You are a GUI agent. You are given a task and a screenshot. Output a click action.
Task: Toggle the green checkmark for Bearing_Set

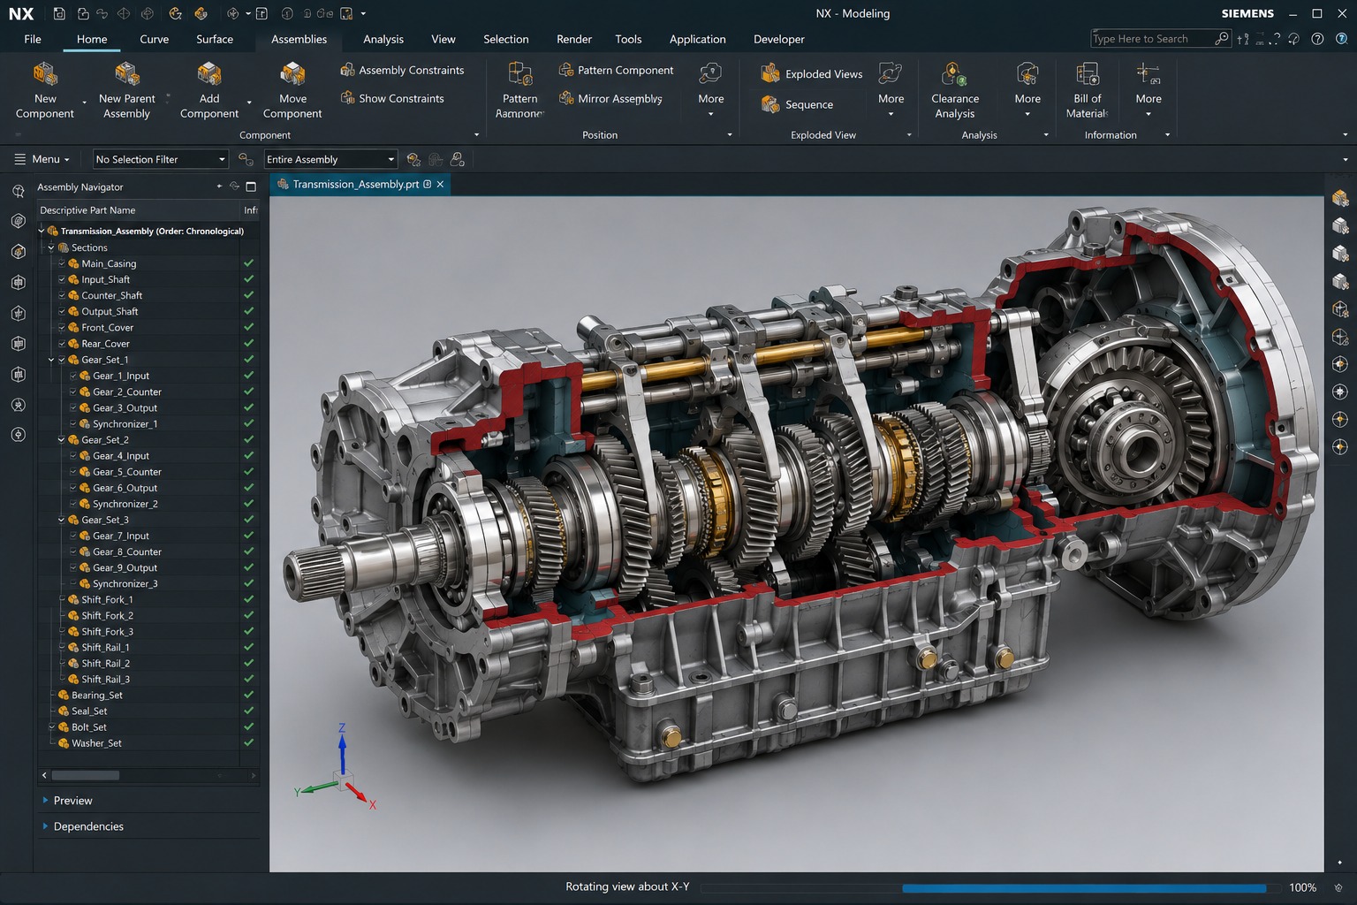click(249, 695)
